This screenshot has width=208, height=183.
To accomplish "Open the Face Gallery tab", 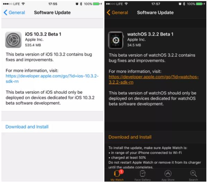I will click(142, 175).
